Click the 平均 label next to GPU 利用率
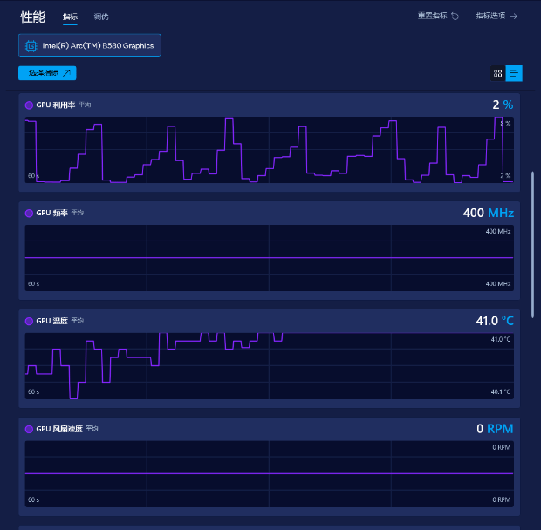Screen dimensions: 541x530 click(85, 105)
